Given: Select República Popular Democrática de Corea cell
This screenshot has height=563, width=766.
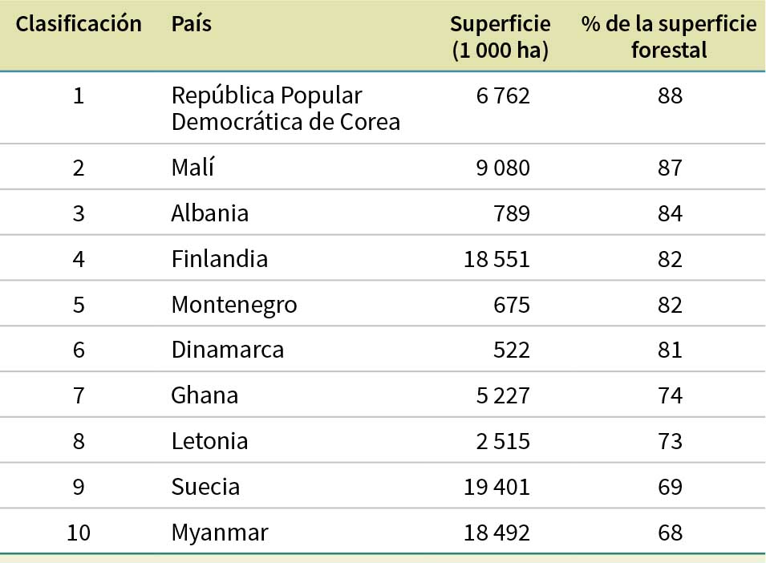Looking at the screenshot, I should pos(286,109).
